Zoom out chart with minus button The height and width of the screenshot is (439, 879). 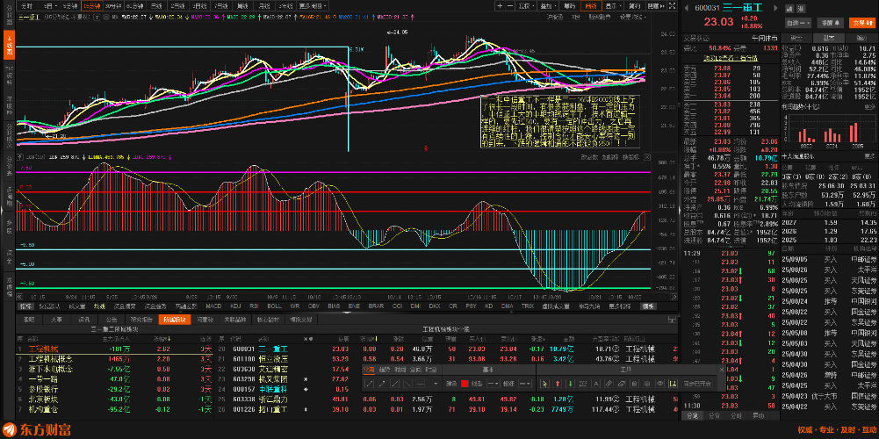tap(510, 5)
